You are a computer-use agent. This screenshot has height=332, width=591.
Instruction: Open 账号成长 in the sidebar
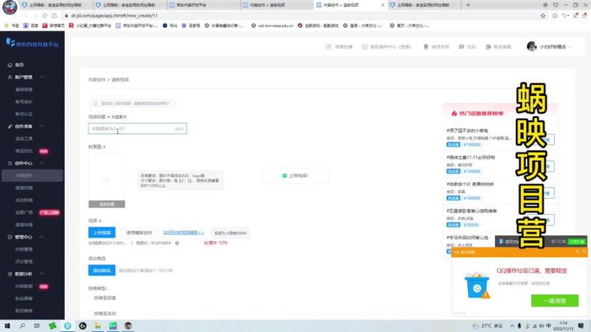[24, 102]
